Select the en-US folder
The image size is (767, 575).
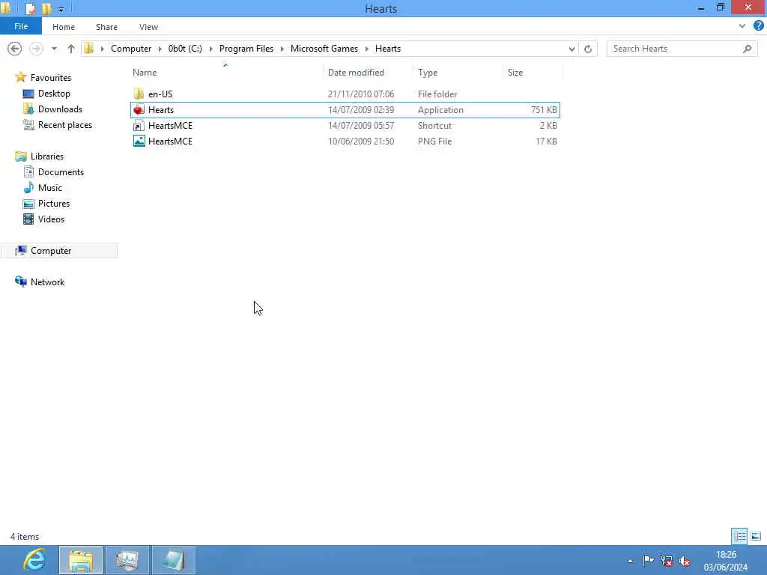click(160, 94)
